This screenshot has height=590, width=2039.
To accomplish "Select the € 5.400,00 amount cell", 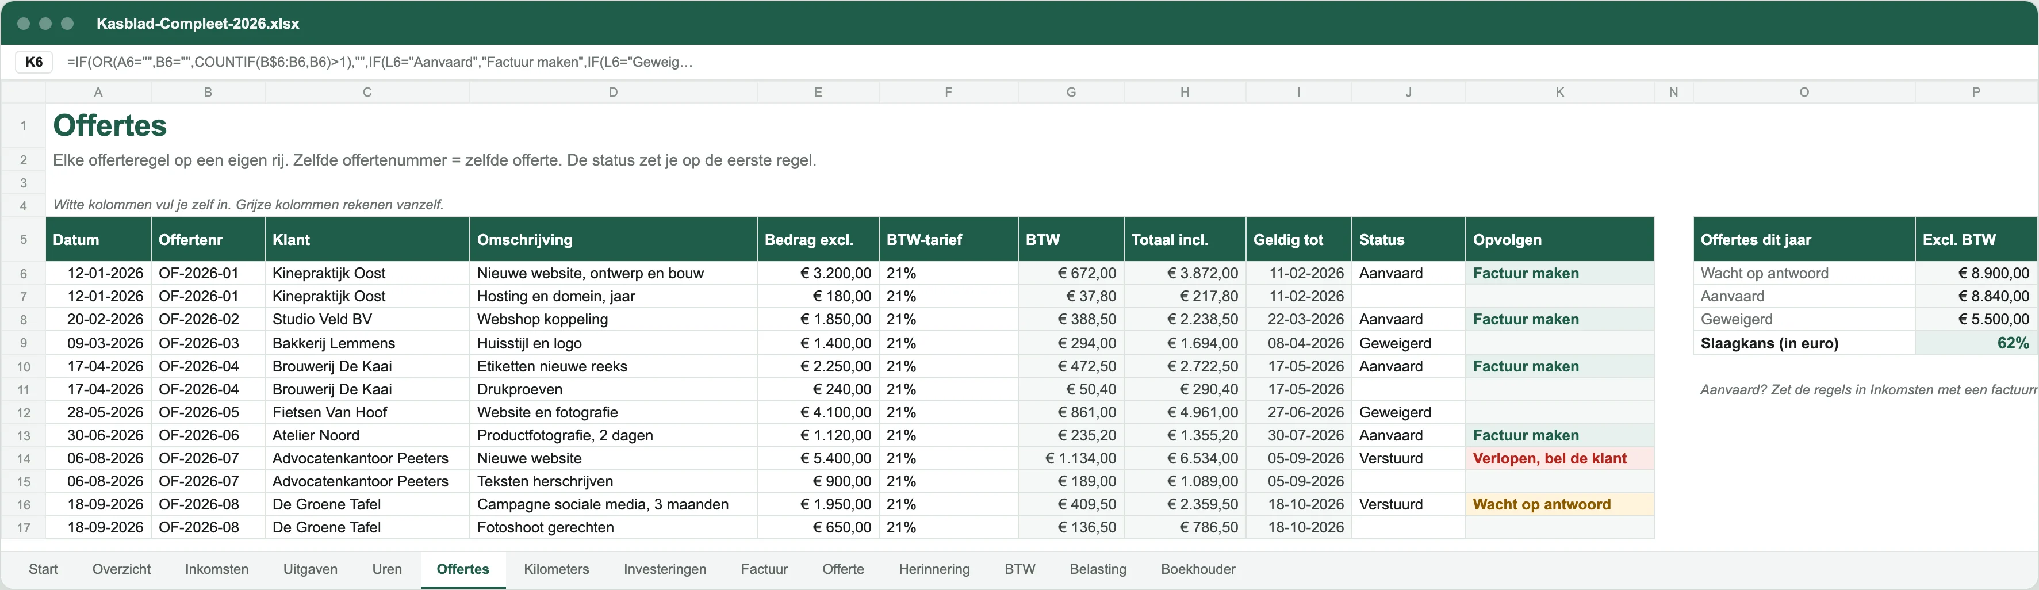I will [x=818, y=458].
